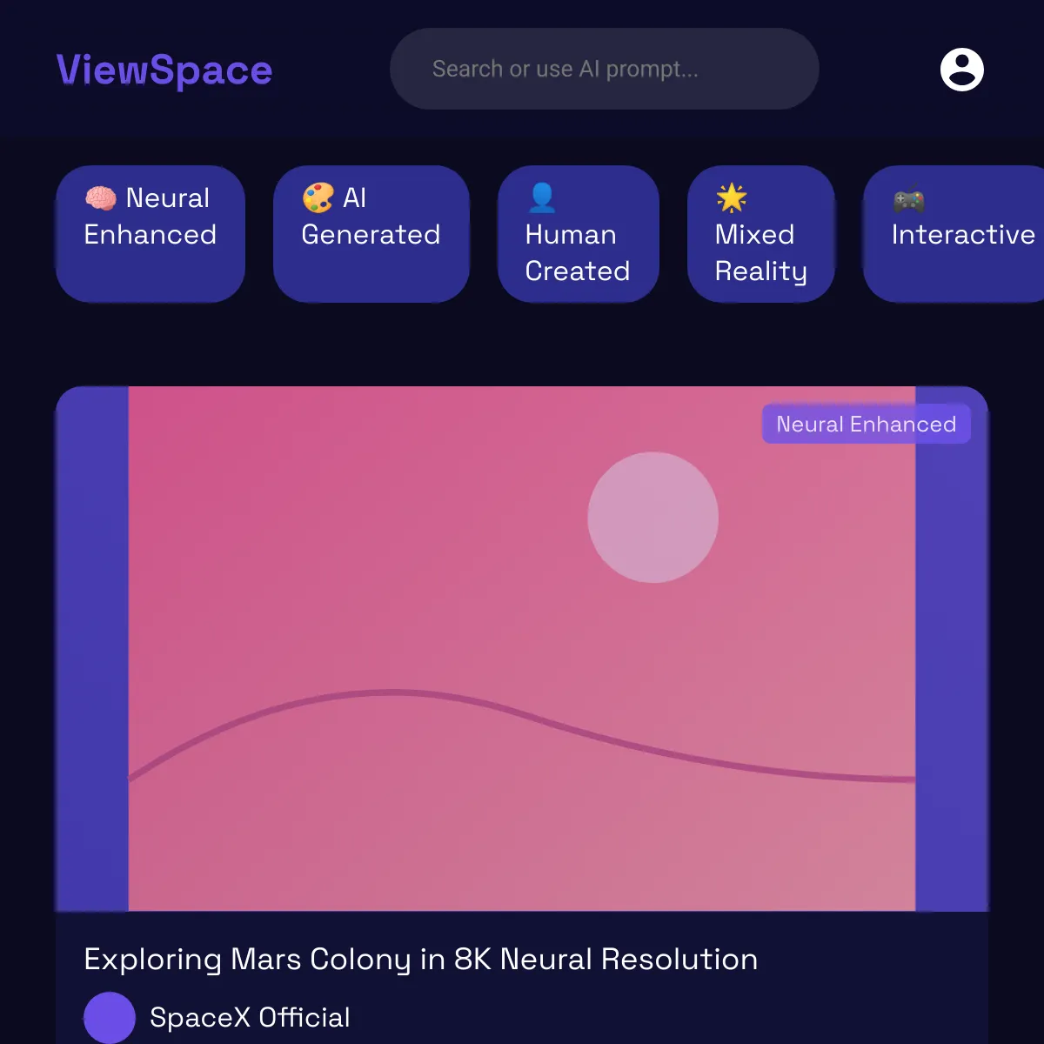Select the Human Created filter chip
This screenshot has height=1044, width=1044.
coord(579,233)
